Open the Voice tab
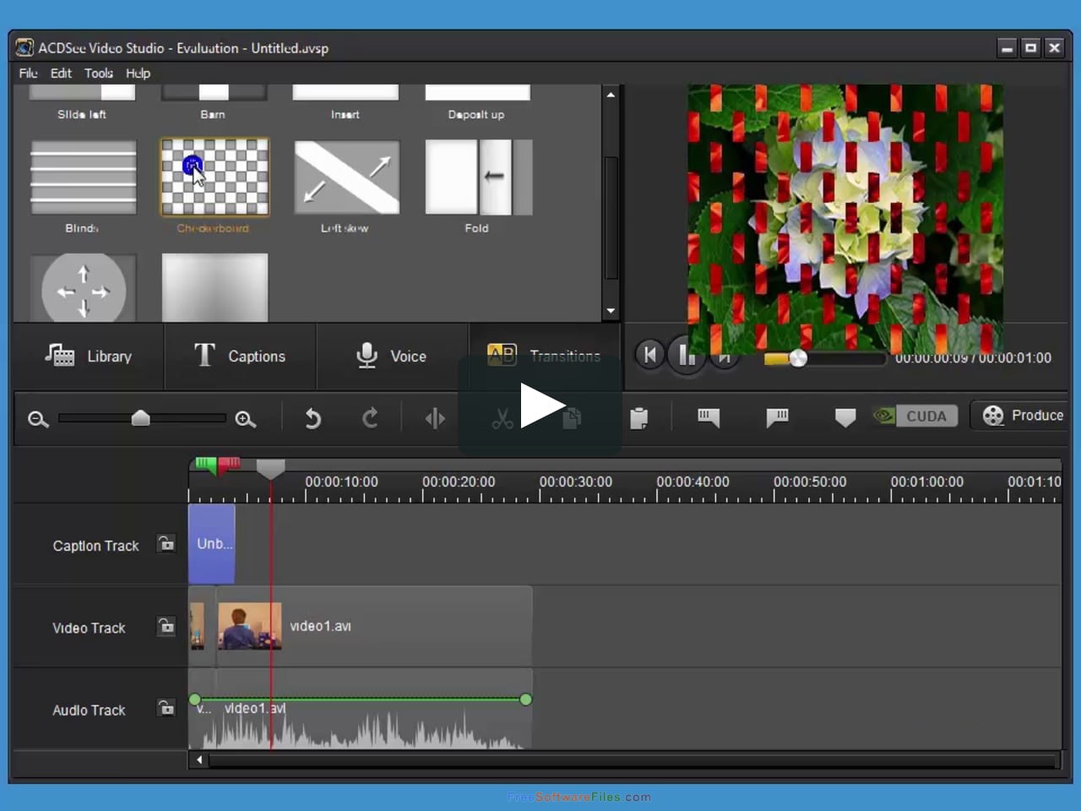1081x811 pixels. click(x=392, y=357)
